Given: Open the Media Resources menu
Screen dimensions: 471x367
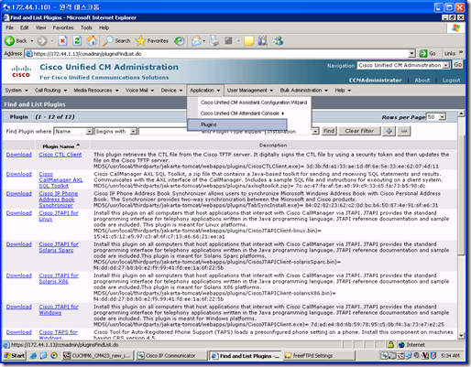Looking at the screenshot, I should 96,91.
